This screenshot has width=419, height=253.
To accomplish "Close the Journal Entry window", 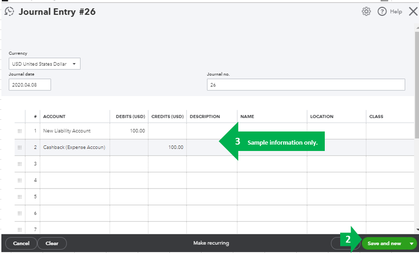I will (413, 11).
